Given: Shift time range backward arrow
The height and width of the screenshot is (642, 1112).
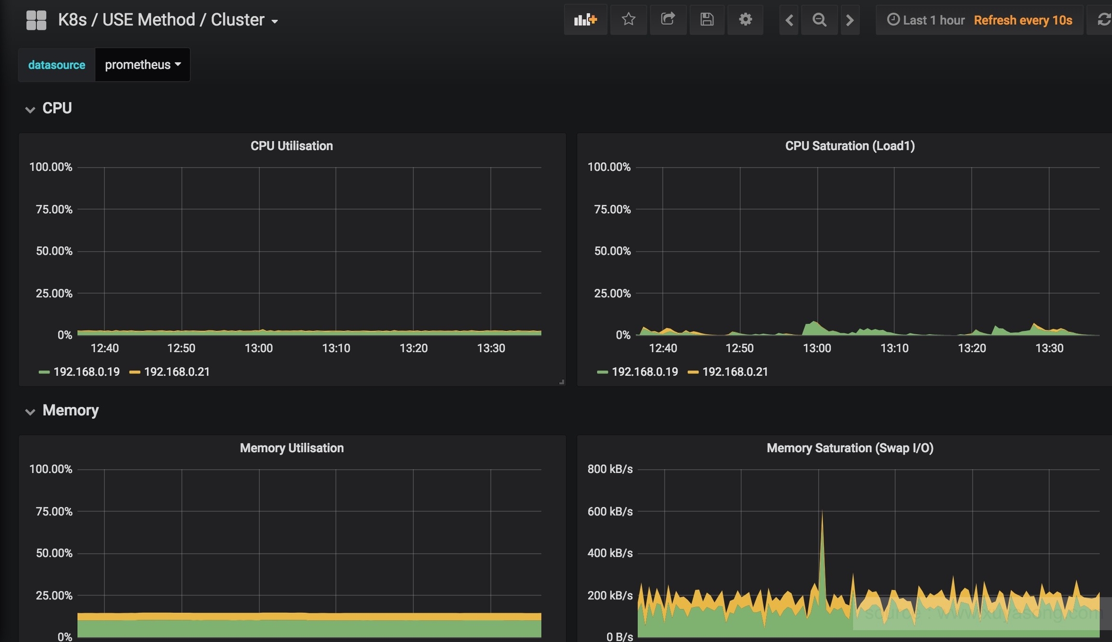Looking at the screenshot, I should click(x=789, y=20).
